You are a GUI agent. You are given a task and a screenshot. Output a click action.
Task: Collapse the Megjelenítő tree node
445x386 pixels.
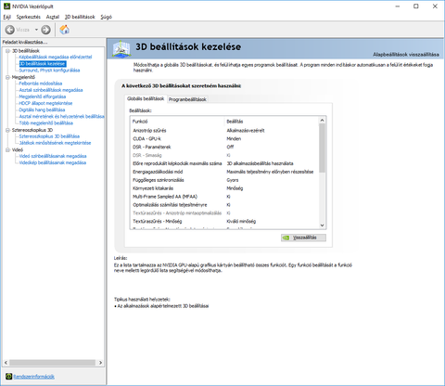(x=7, y=77)
